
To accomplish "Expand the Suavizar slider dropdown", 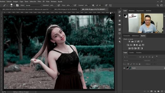I will pyautogui.click(x=90, y=5).
